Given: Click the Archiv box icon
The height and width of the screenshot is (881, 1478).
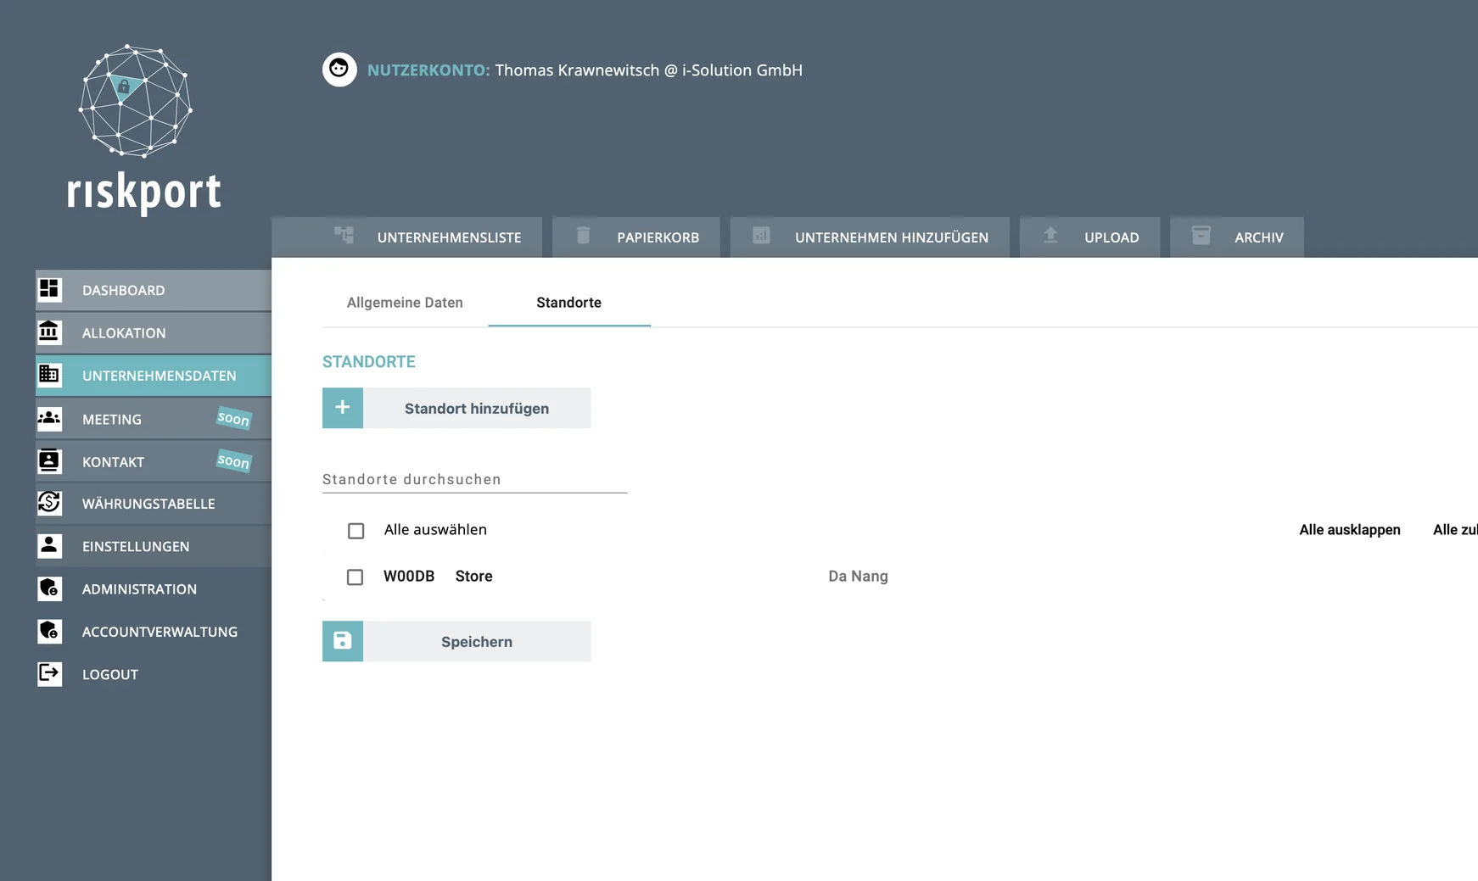Looking at the screenshot, I should tap(1201, 235).
